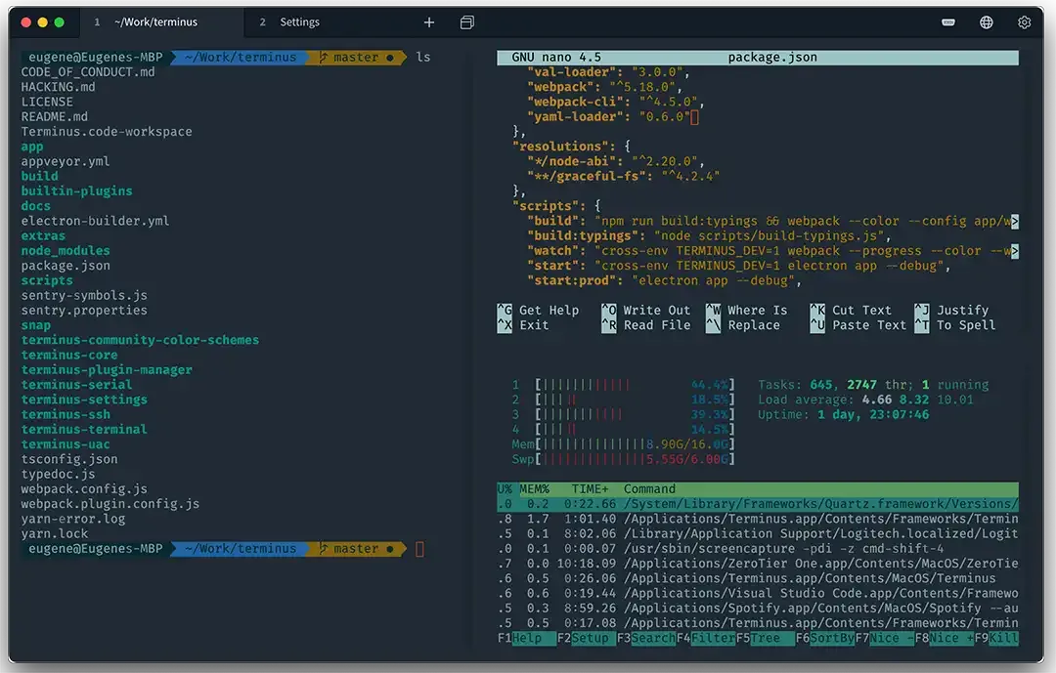Click F5 Tree in htop footer
Screen dimensions: 1056x673
tap(765, 638)
